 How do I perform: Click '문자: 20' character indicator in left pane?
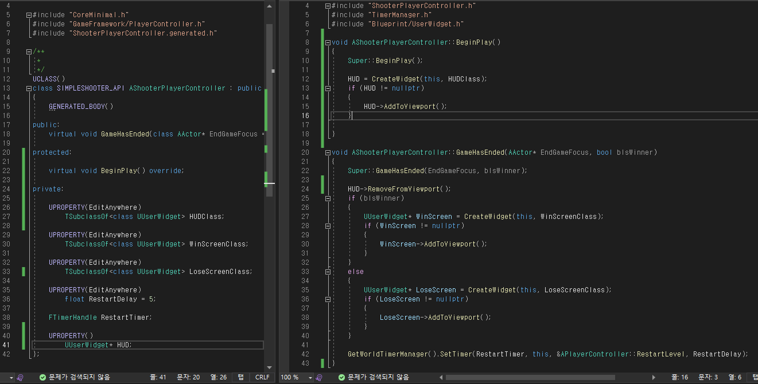click(x=188, y=377)
